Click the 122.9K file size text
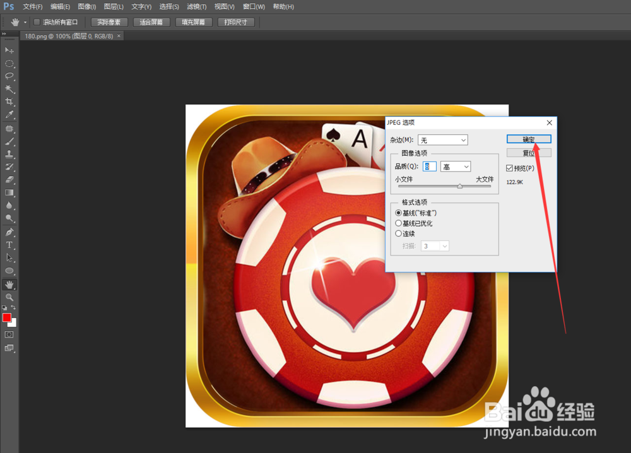 click(x=515, y=182)
